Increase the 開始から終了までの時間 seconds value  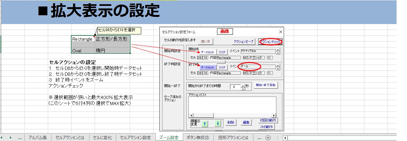(x=243, y=85)
